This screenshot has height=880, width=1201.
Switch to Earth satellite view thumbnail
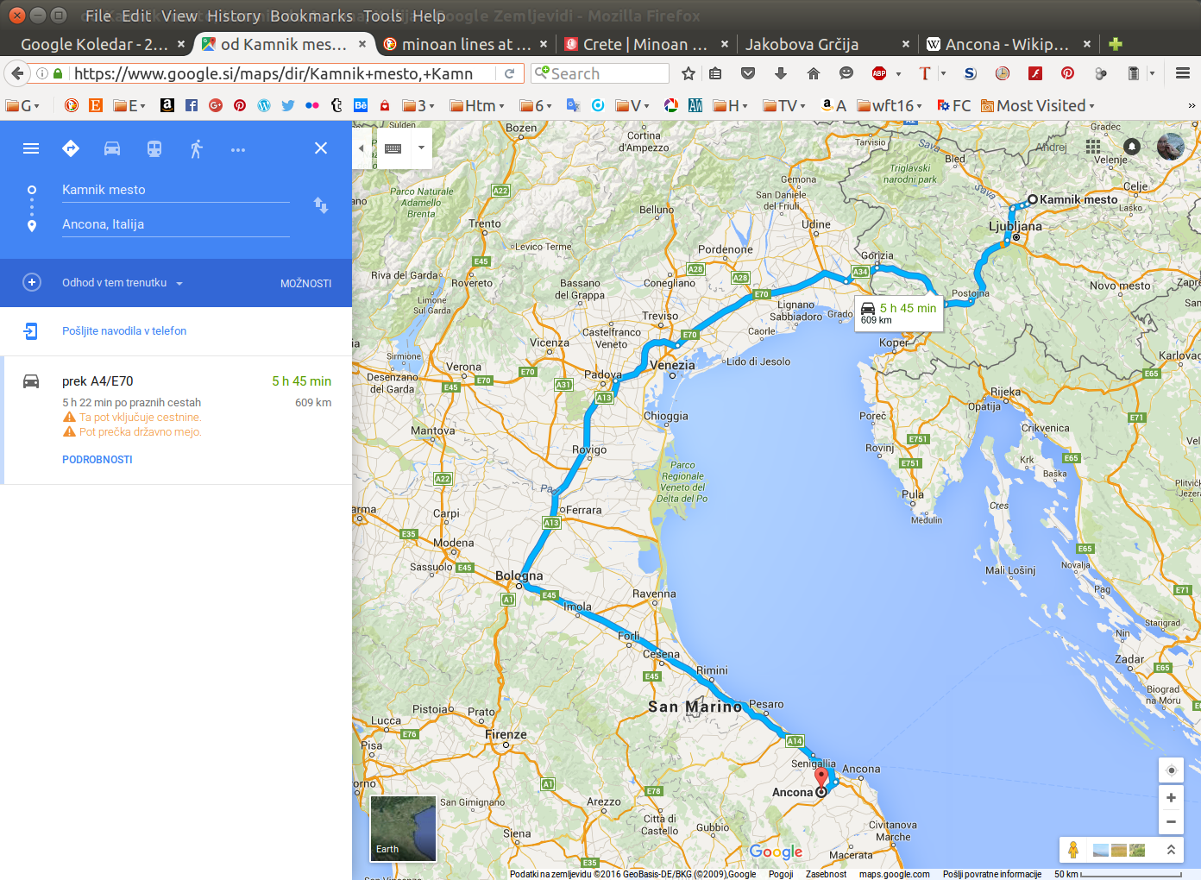point(403,829)
